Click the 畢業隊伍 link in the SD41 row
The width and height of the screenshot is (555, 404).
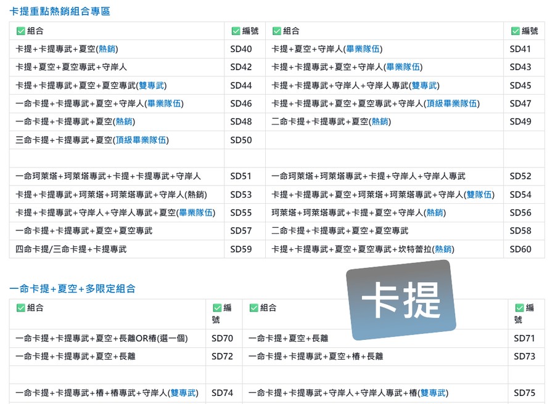tap(363, 49)
